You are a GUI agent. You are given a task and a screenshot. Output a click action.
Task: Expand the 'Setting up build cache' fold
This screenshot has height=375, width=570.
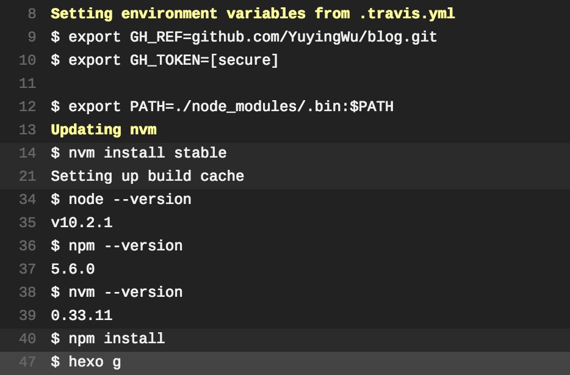[285, 177]
